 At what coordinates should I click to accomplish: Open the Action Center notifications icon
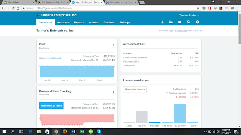click(236, 131)
